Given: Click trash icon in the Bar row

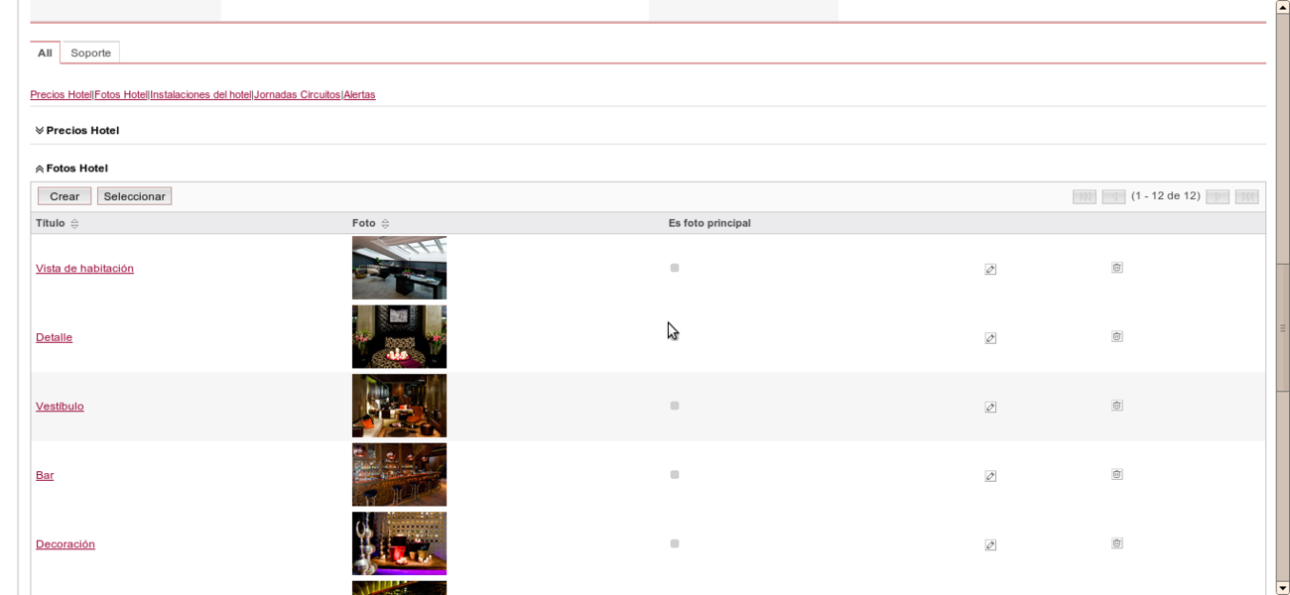Looking at the screenshot, I should coord(1116,475).
